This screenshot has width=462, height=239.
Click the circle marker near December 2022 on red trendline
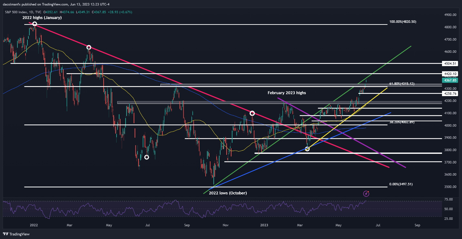pos(252,113)
